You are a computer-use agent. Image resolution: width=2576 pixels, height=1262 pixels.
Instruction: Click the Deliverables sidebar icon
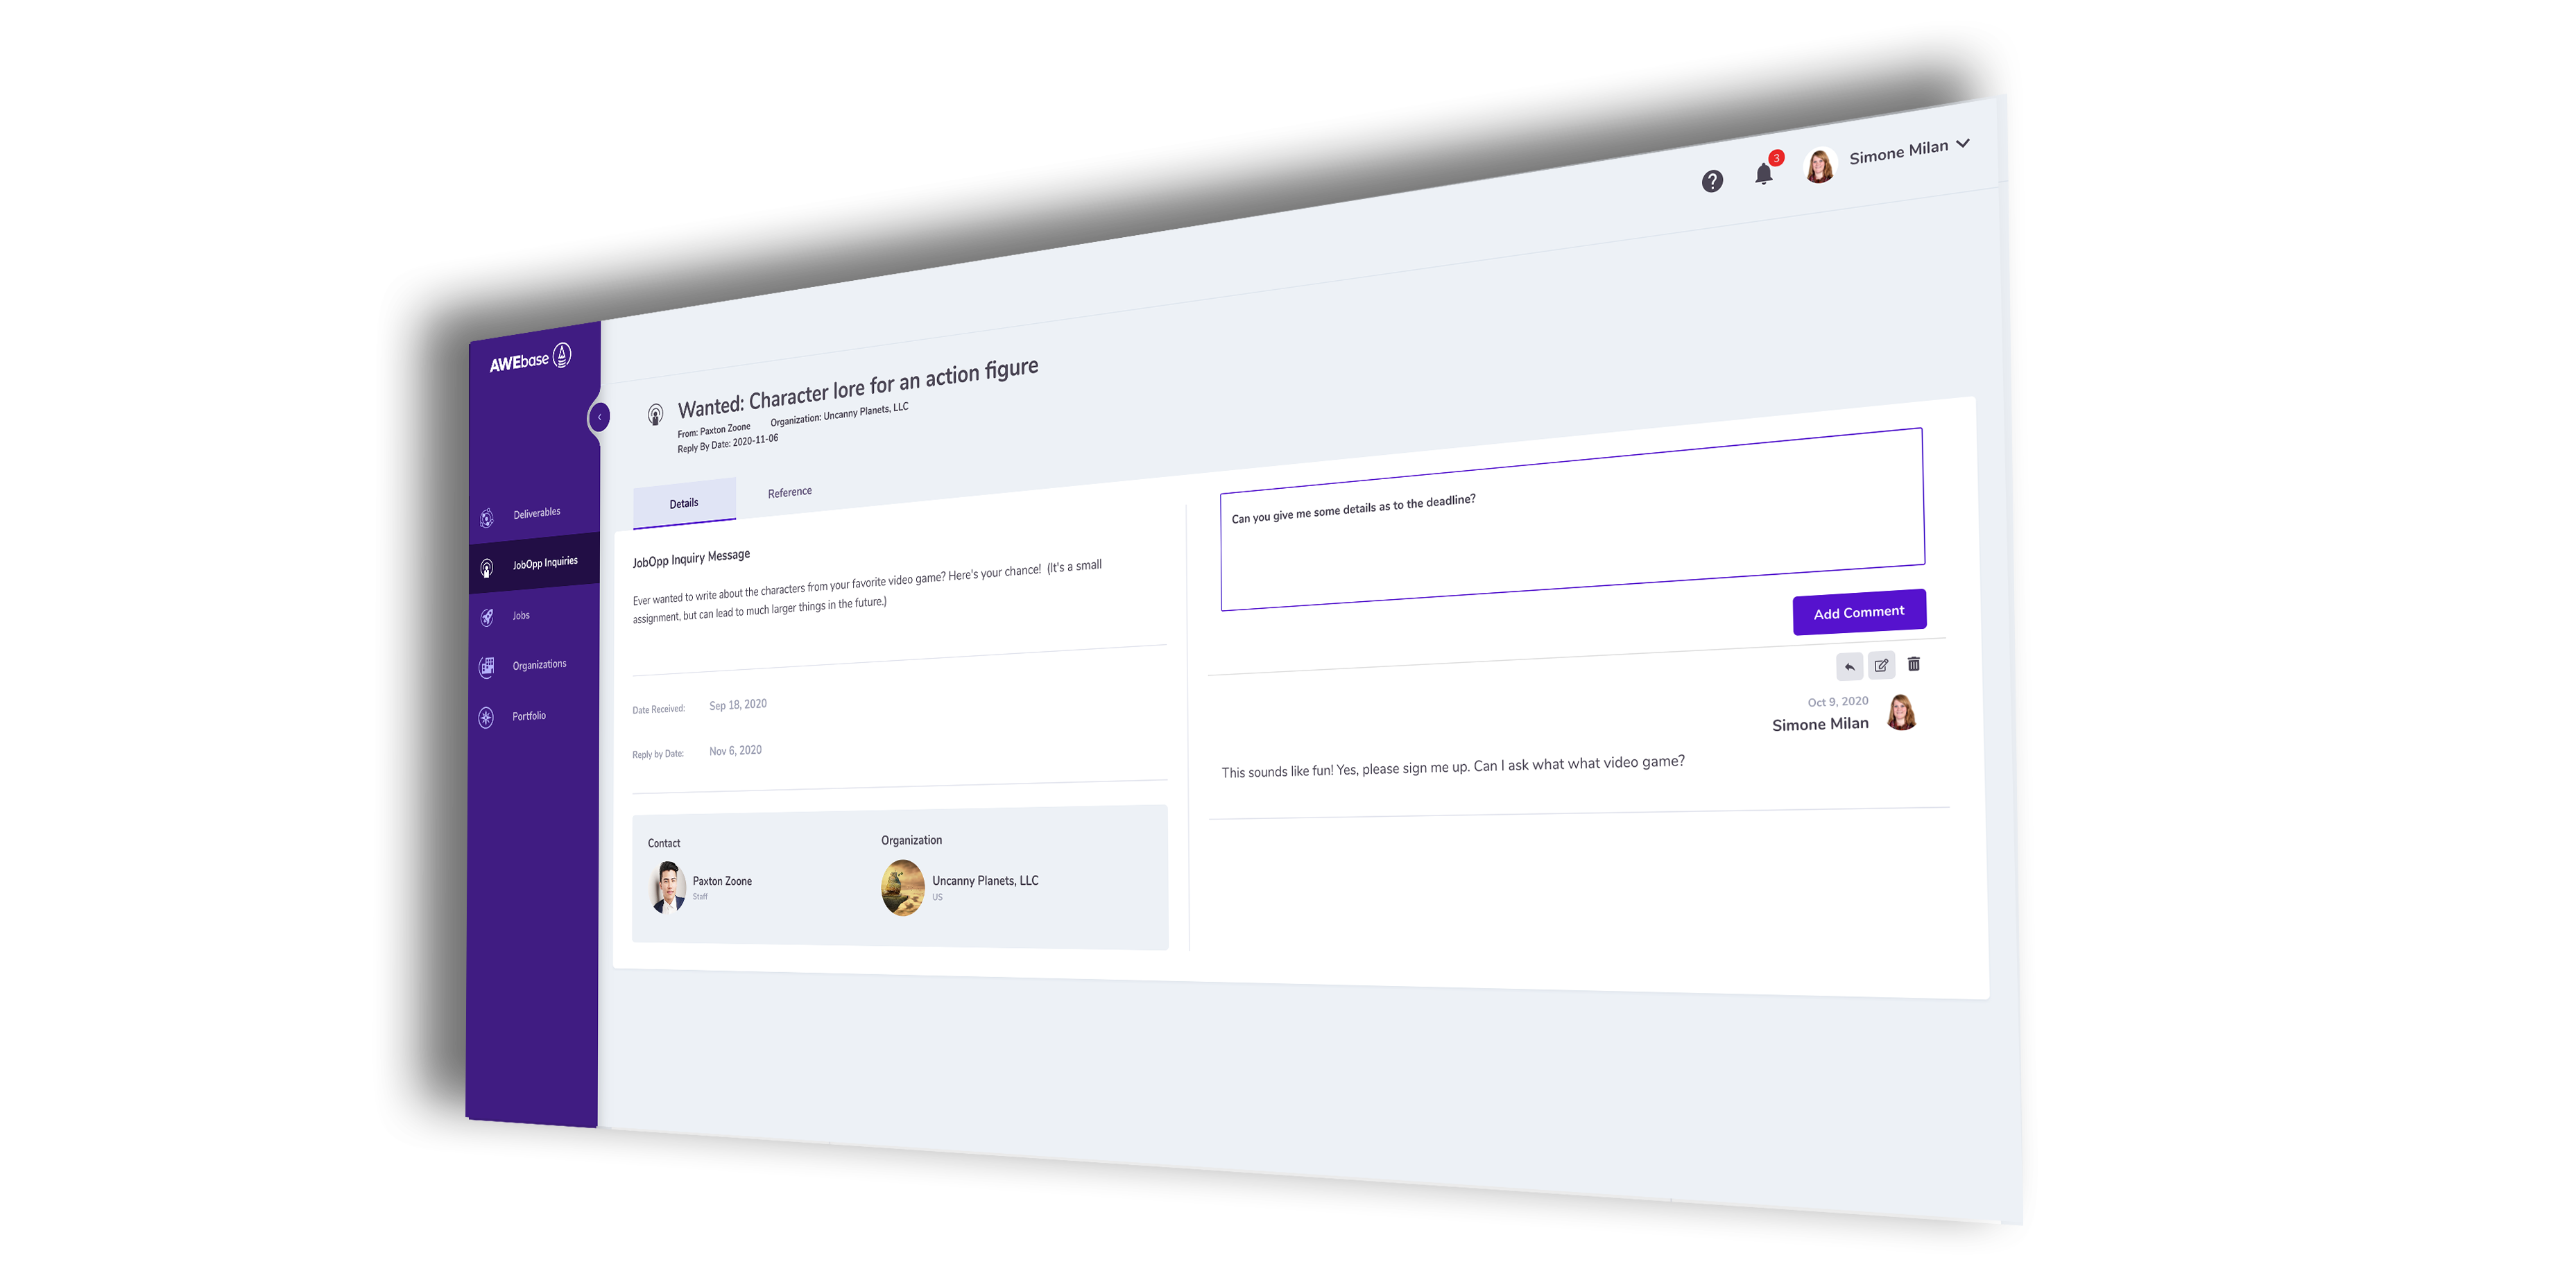click(487, 518)
